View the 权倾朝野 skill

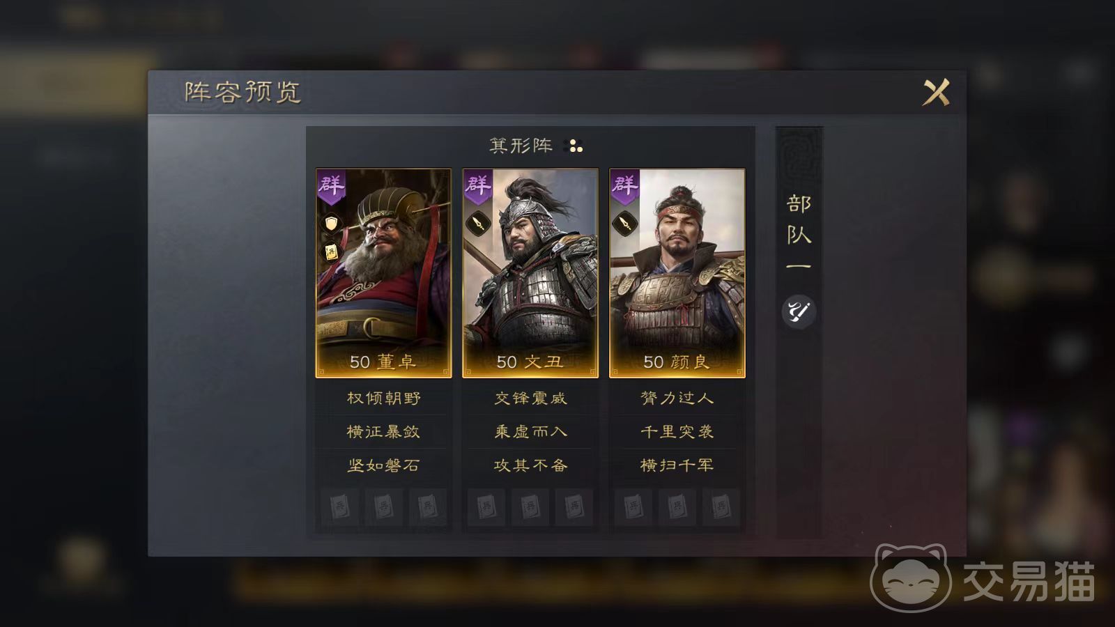click(384, 398)
